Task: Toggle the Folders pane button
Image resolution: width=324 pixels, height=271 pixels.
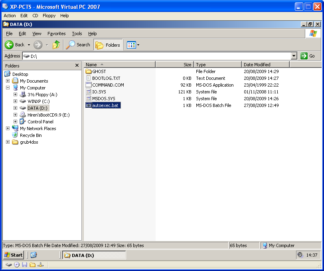Action: coord(108,45)
